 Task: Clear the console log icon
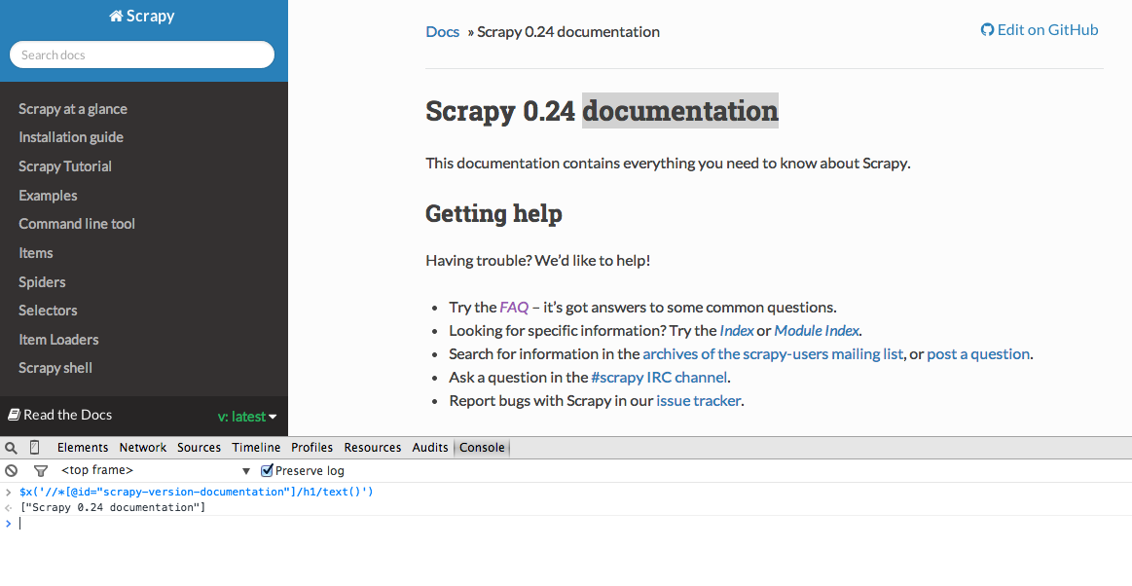coord(11,470)
